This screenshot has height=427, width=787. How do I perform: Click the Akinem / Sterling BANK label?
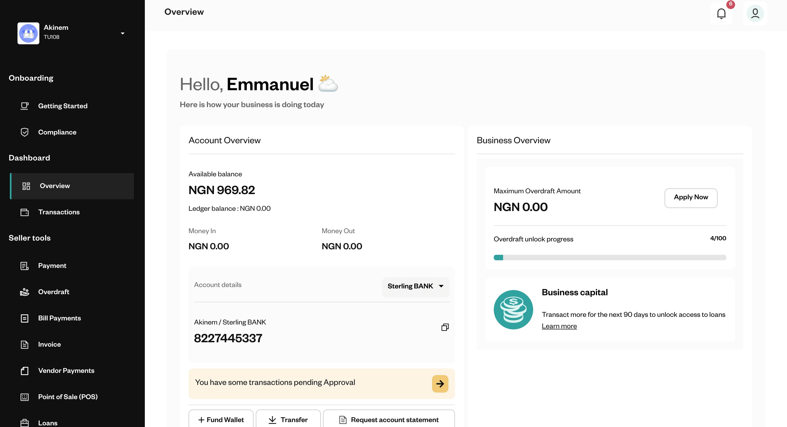(x=230, y=323)
